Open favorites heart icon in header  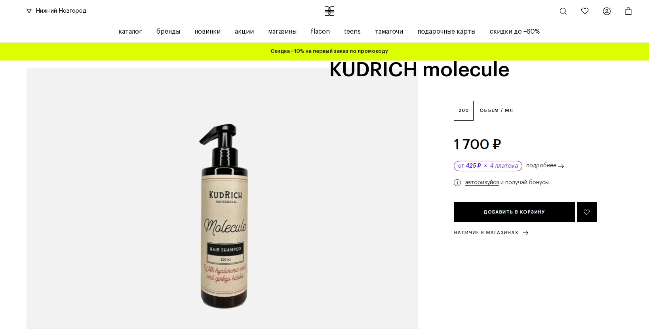tap(585, 11)
